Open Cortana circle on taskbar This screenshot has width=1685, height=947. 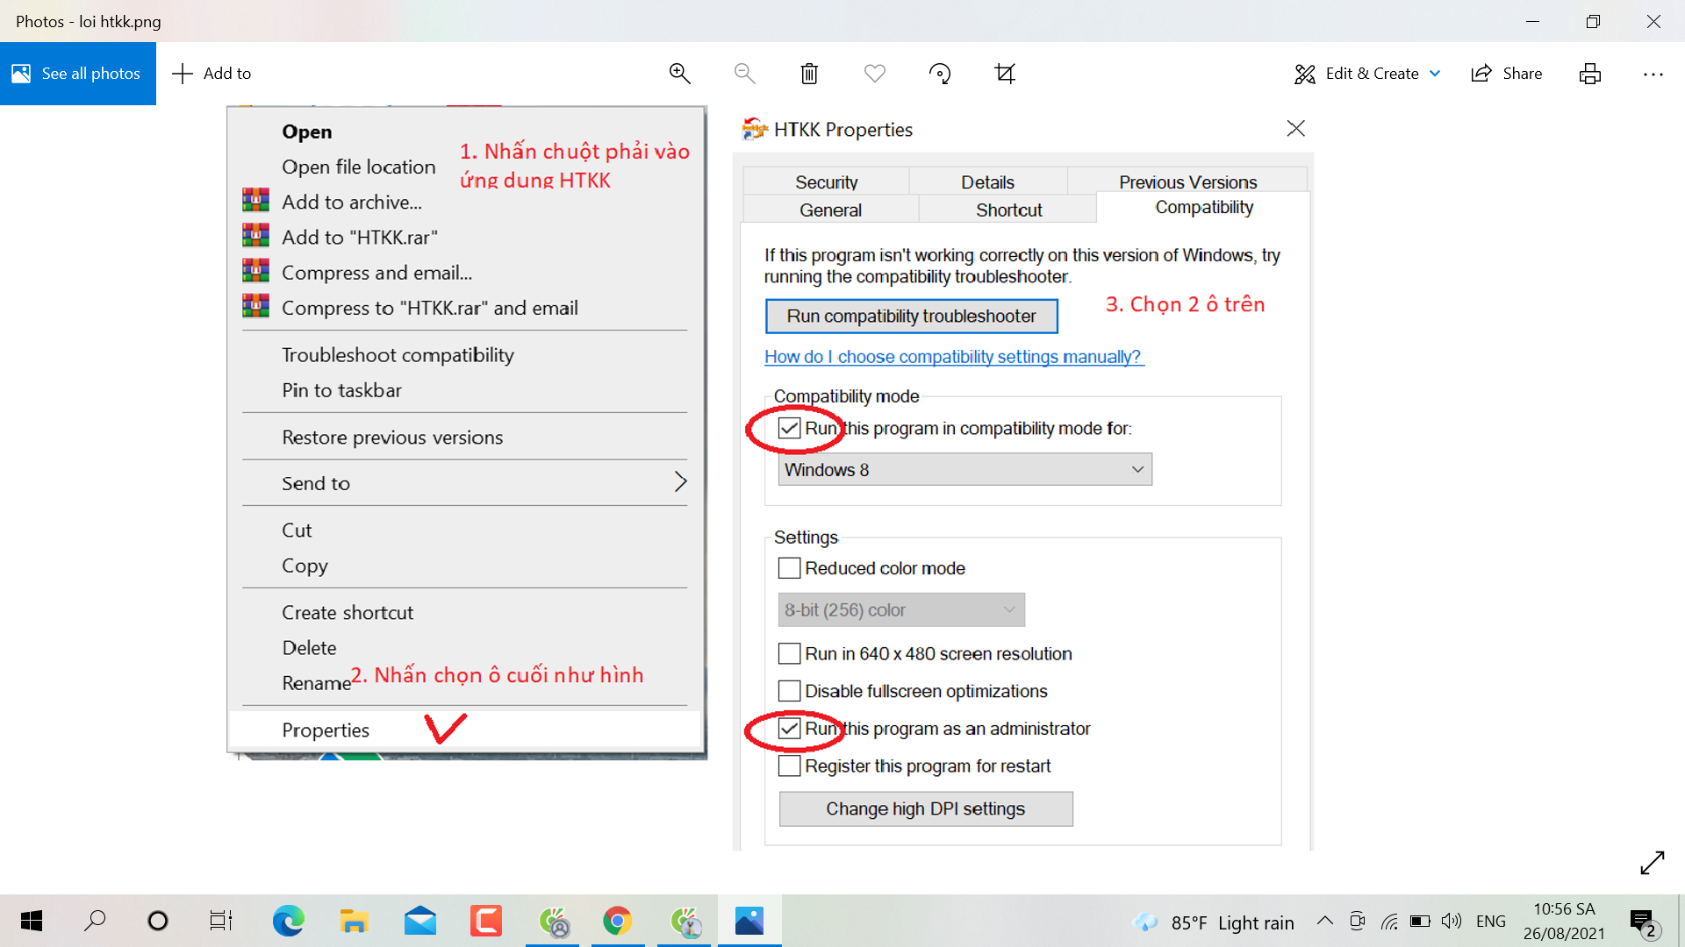(x=158, y=921)
